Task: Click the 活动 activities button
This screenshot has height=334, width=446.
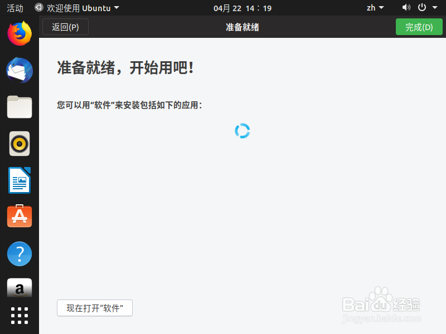Action: [15, 8]
